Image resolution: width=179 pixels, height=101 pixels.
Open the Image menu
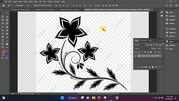pos(15,2)
